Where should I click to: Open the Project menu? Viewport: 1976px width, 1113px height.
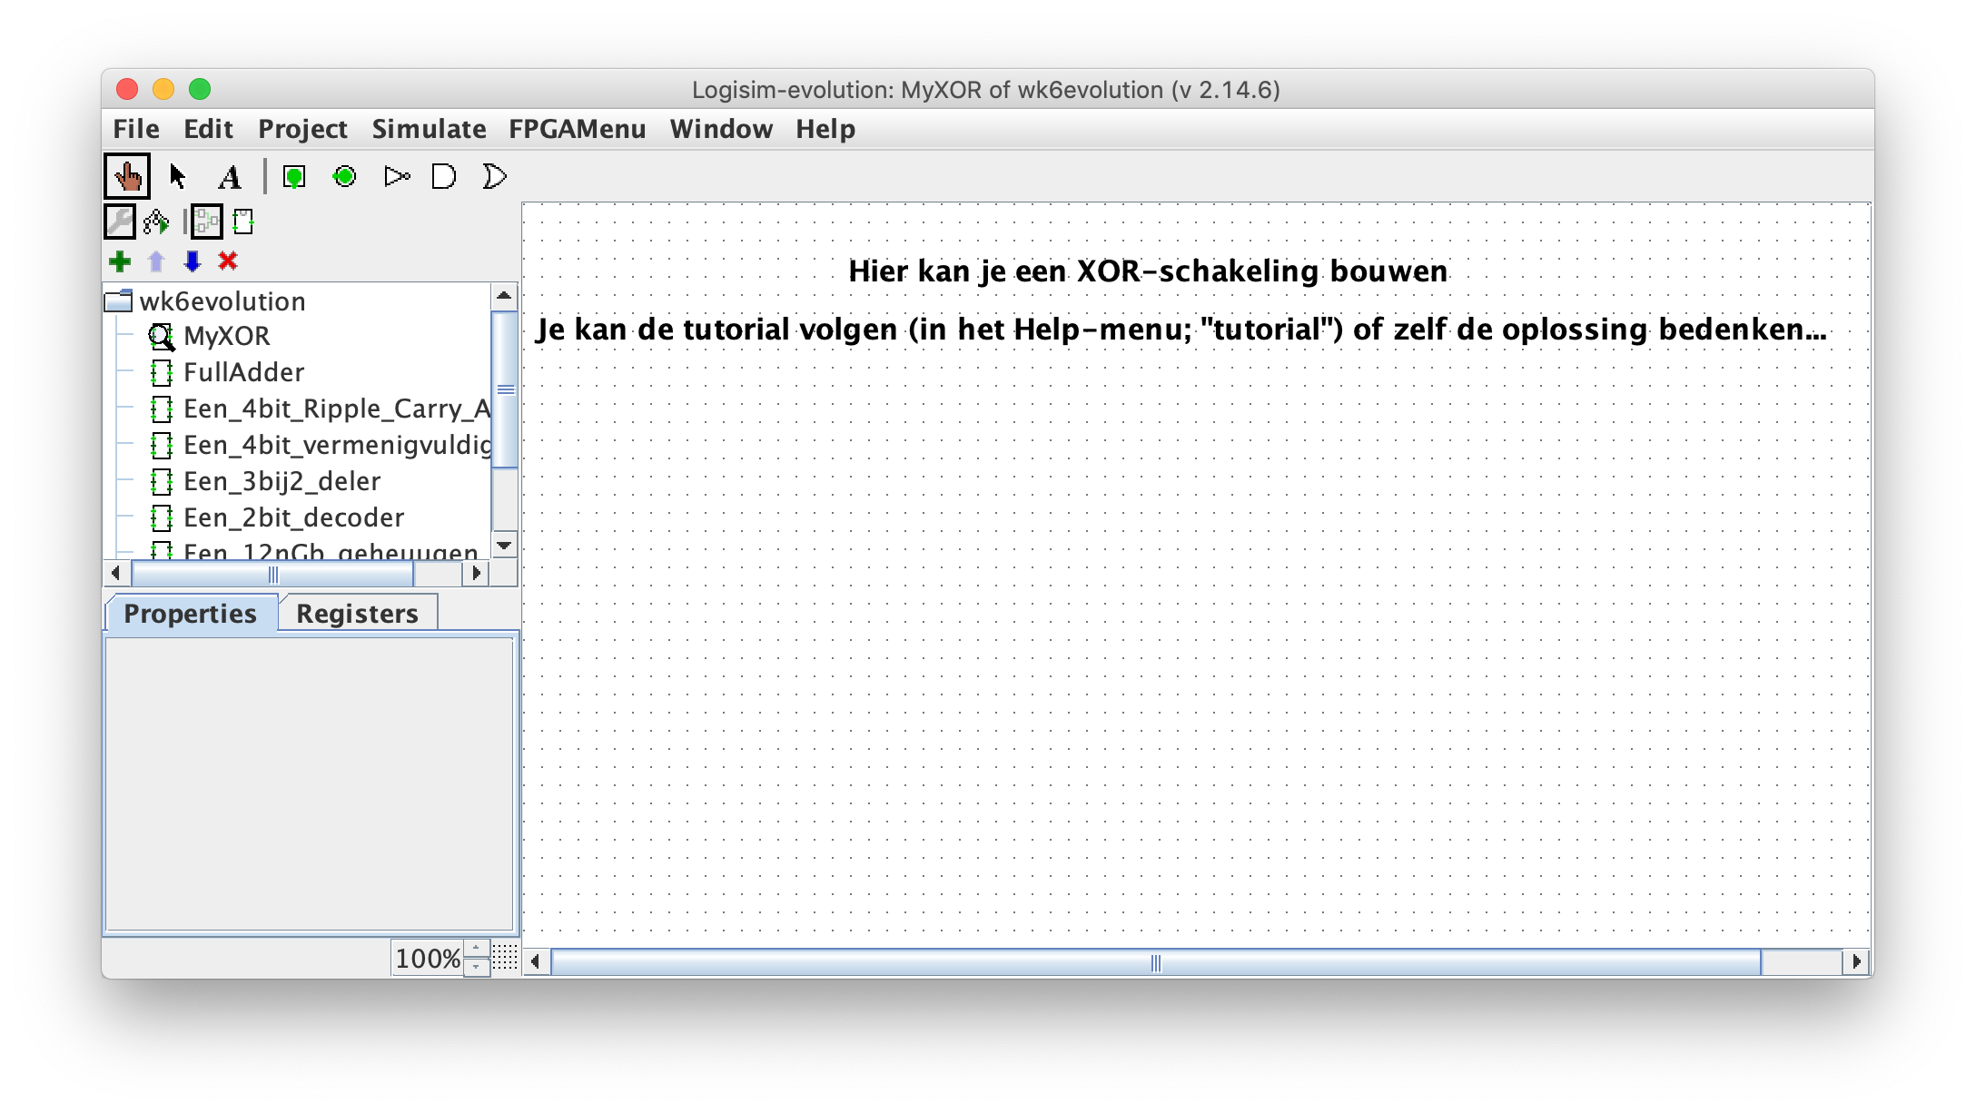(x=302, y=129)
